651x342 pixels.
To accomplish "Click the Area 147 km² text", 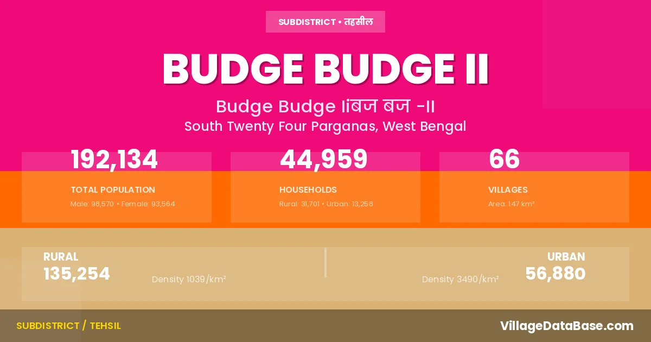I will point(511,204).
